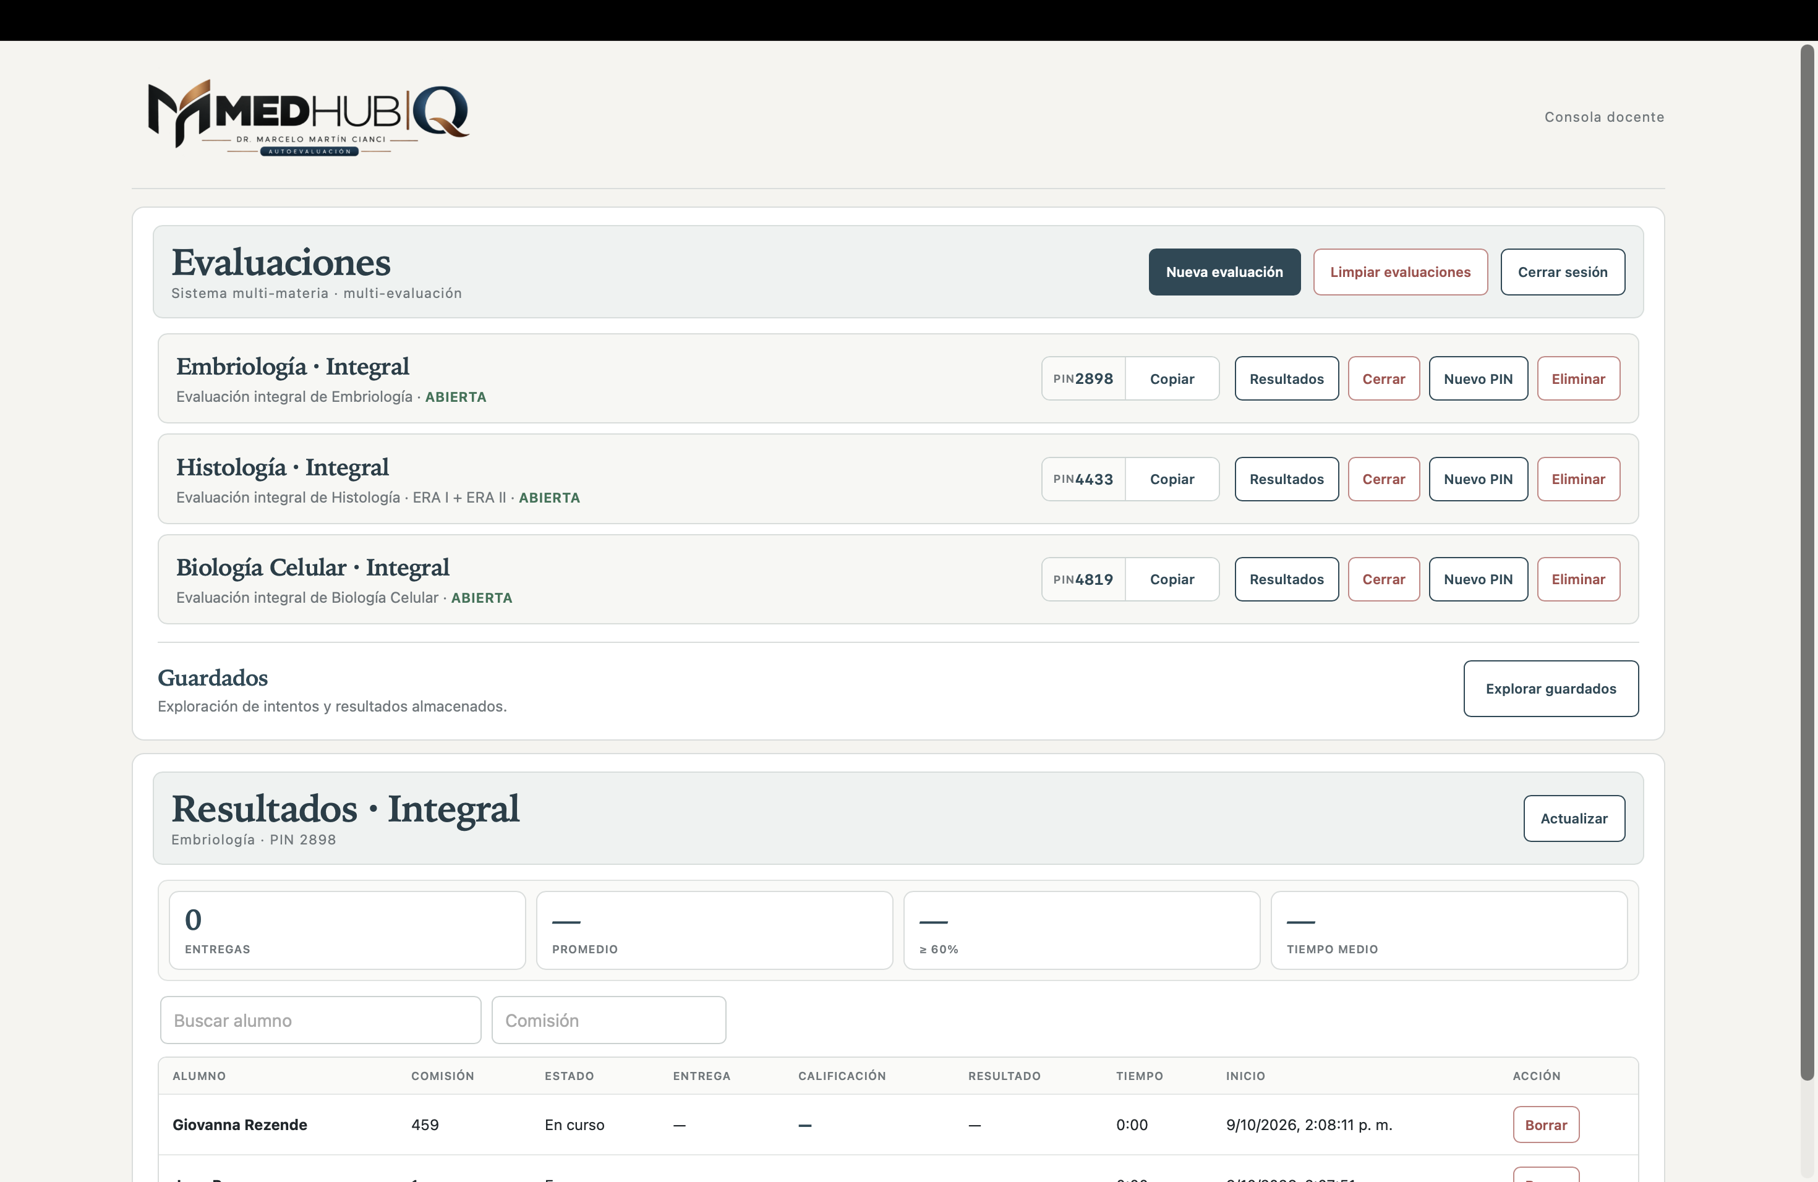Close the Histología evaluation with Cerrar
Screen dimensions: 1818x1182
[x=1383, y=478]
